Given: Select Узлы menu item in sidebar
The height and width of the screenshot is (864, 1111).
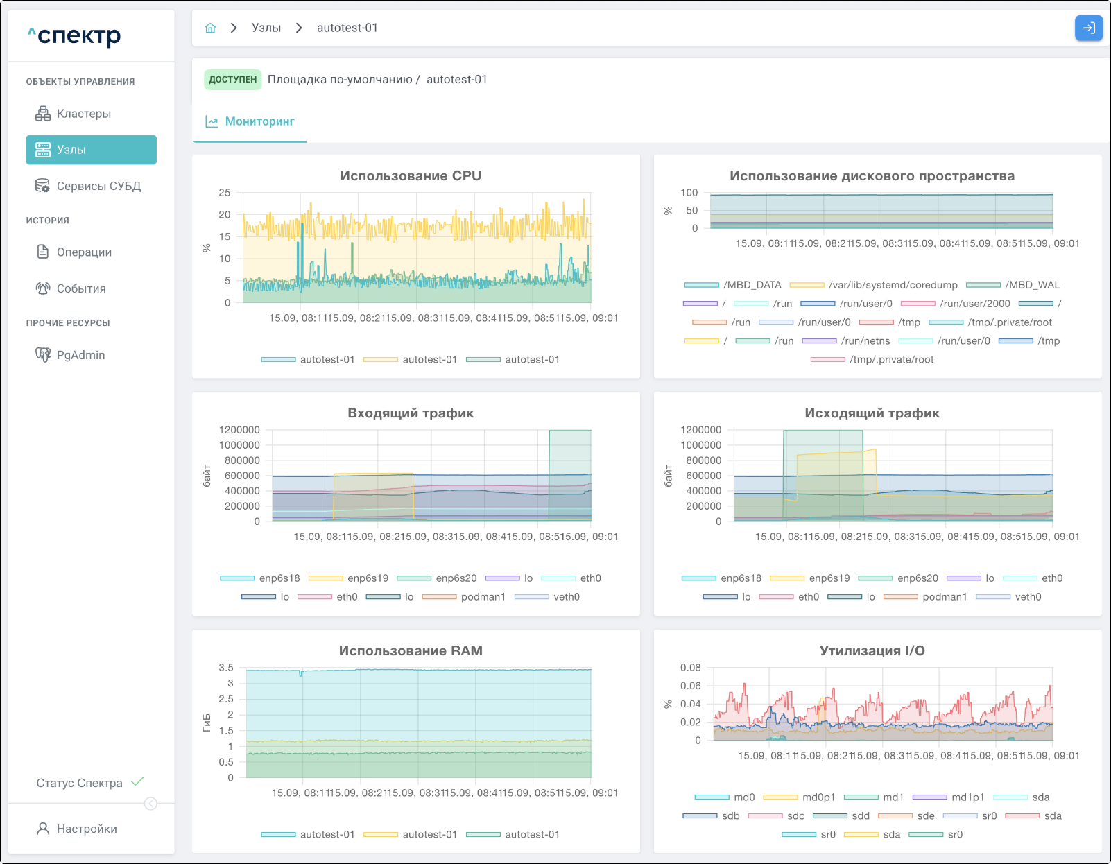Looking at the screenshot, I should pyautogui.click(x=92, y=150).
